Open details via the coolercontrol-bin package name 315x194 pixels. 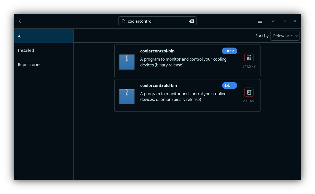[x=157, y=51]
